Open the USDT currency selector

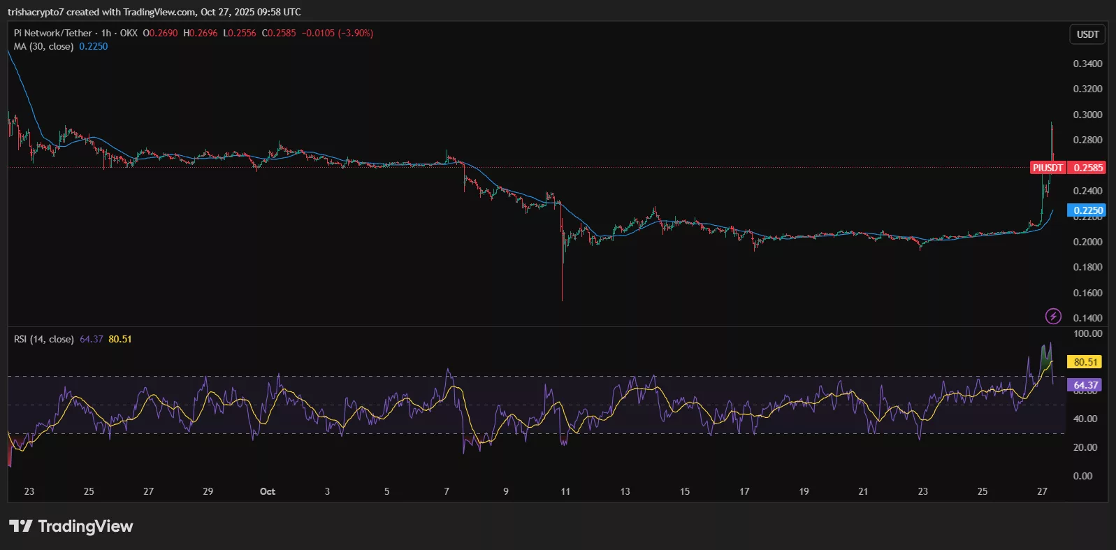point(1087,34)
